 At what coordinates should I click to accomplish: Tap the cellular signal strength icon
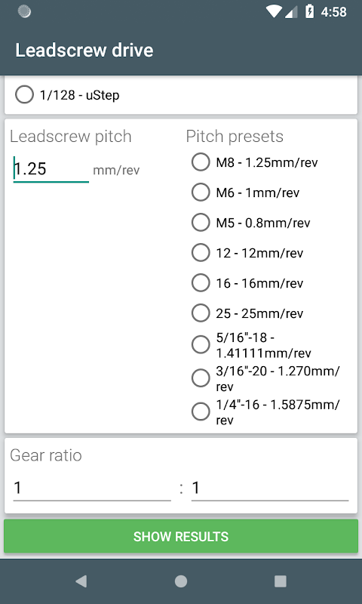291,12
